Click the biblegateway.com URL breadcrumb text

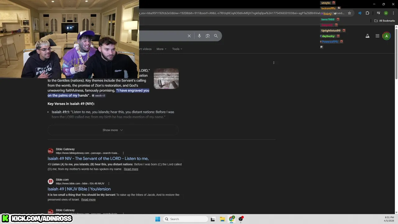pos(87,153)
